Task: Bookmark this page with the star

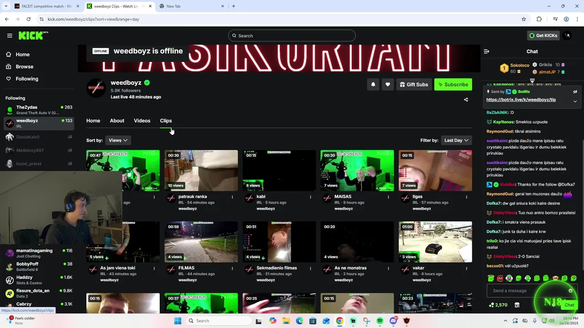Action: pyautogui.click(x=524, y=19)
